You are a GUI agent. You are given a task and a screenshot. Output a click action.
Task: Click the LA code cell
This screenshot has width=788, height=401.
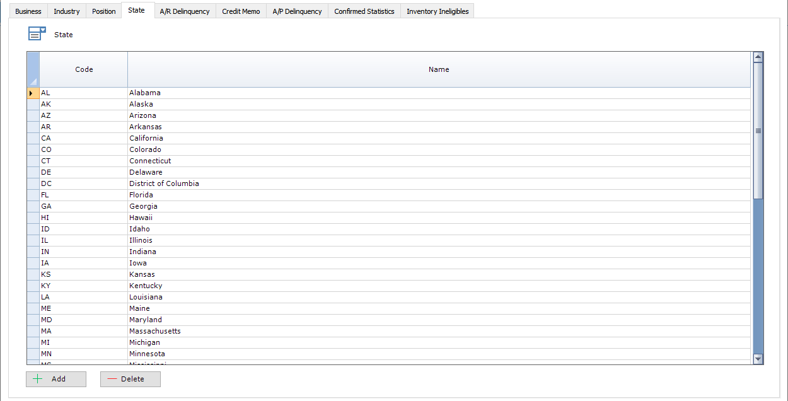pos(84,297)
